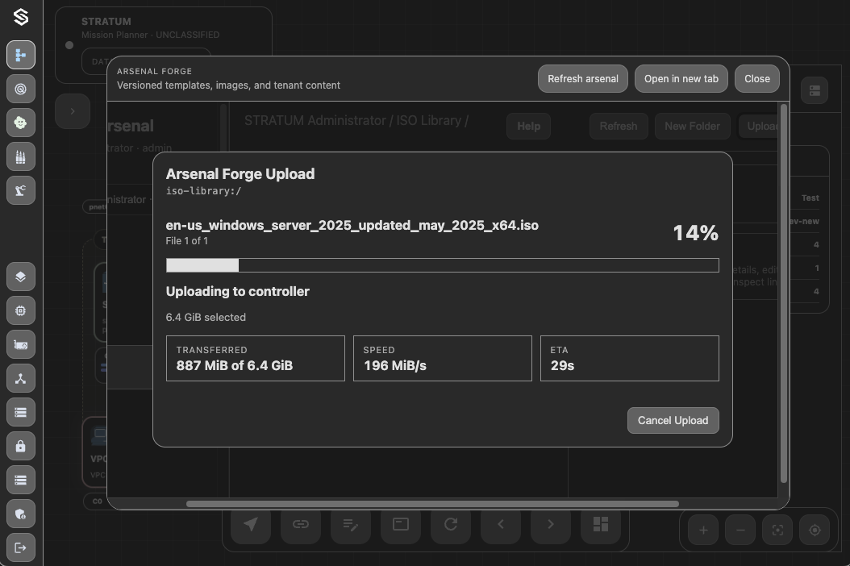Click the window frame toolbar icon
850x566 pixels.
coord(401,524)
